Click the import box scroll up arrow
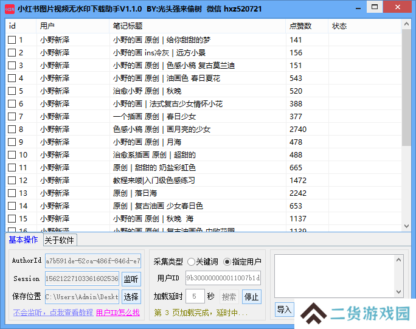 tap(398, 260)
